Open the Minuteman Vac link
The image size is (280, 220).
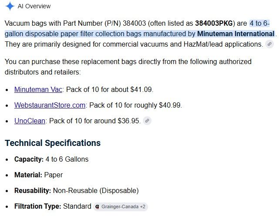38,89
